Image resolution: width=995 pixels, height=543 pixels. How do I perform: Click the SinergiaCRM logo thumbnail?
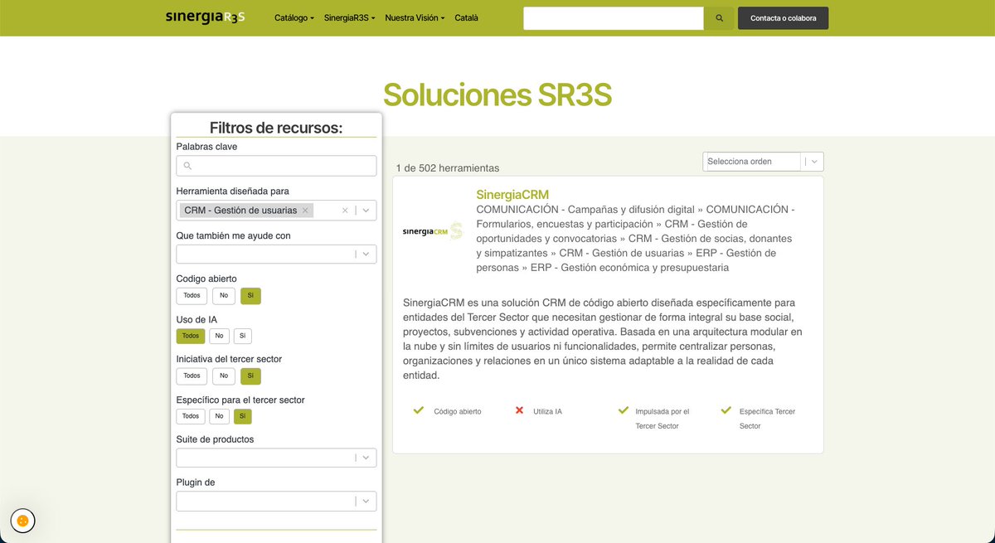tap(432, 231)
